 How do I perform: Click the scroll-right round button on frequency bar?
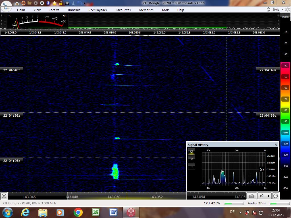pyautogui.click(x=276, y=196)
